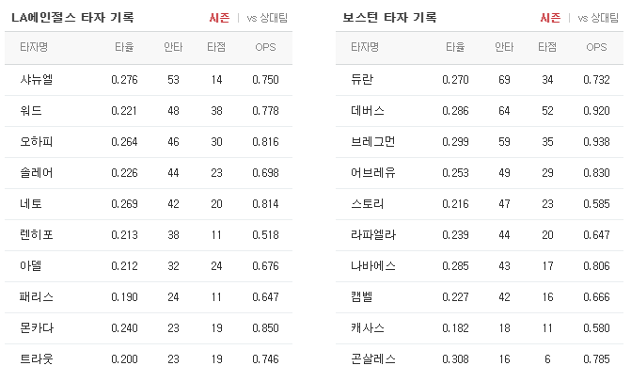Click the LA에인절스 타자 기록 heading

(72, 18)
